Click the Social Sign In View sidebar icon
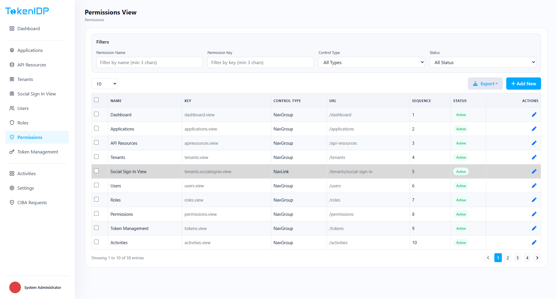 coord(12,94)
